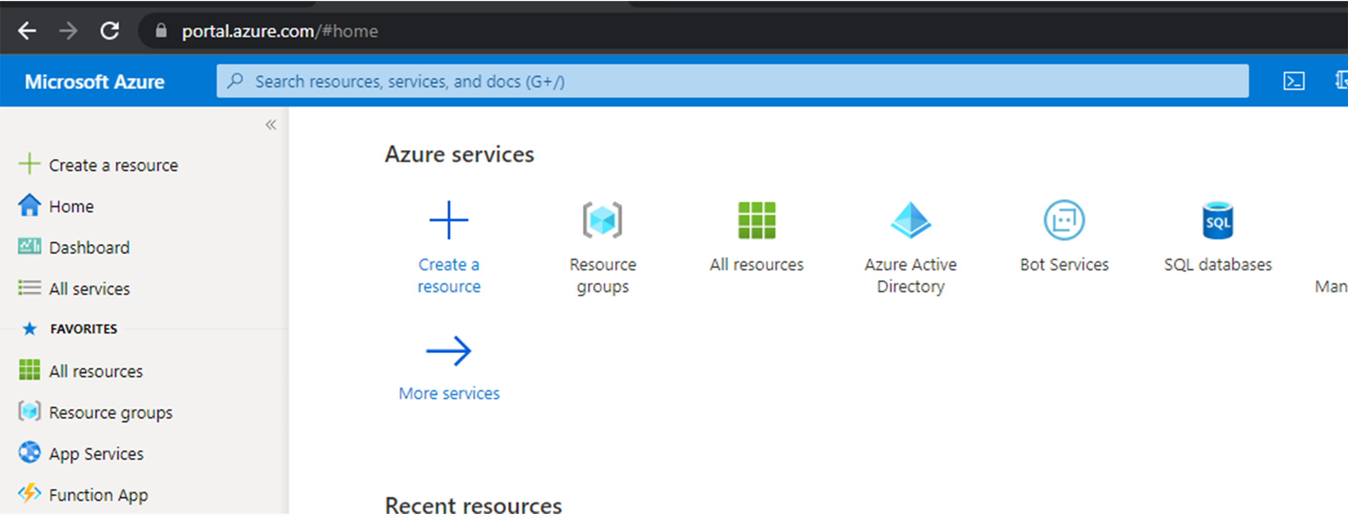Click the Search resources, services, and docs box

coord(732,81)
